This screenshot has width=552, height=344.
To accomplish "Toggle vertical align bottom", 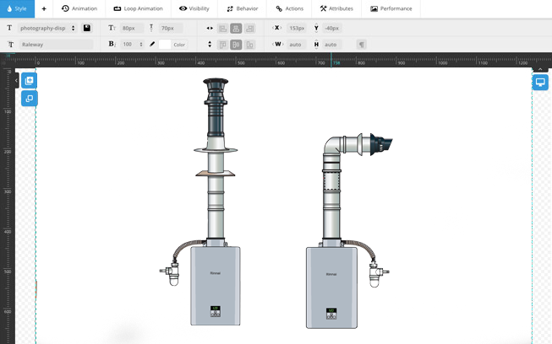I will pyautogui.click(x=249, y=44).
